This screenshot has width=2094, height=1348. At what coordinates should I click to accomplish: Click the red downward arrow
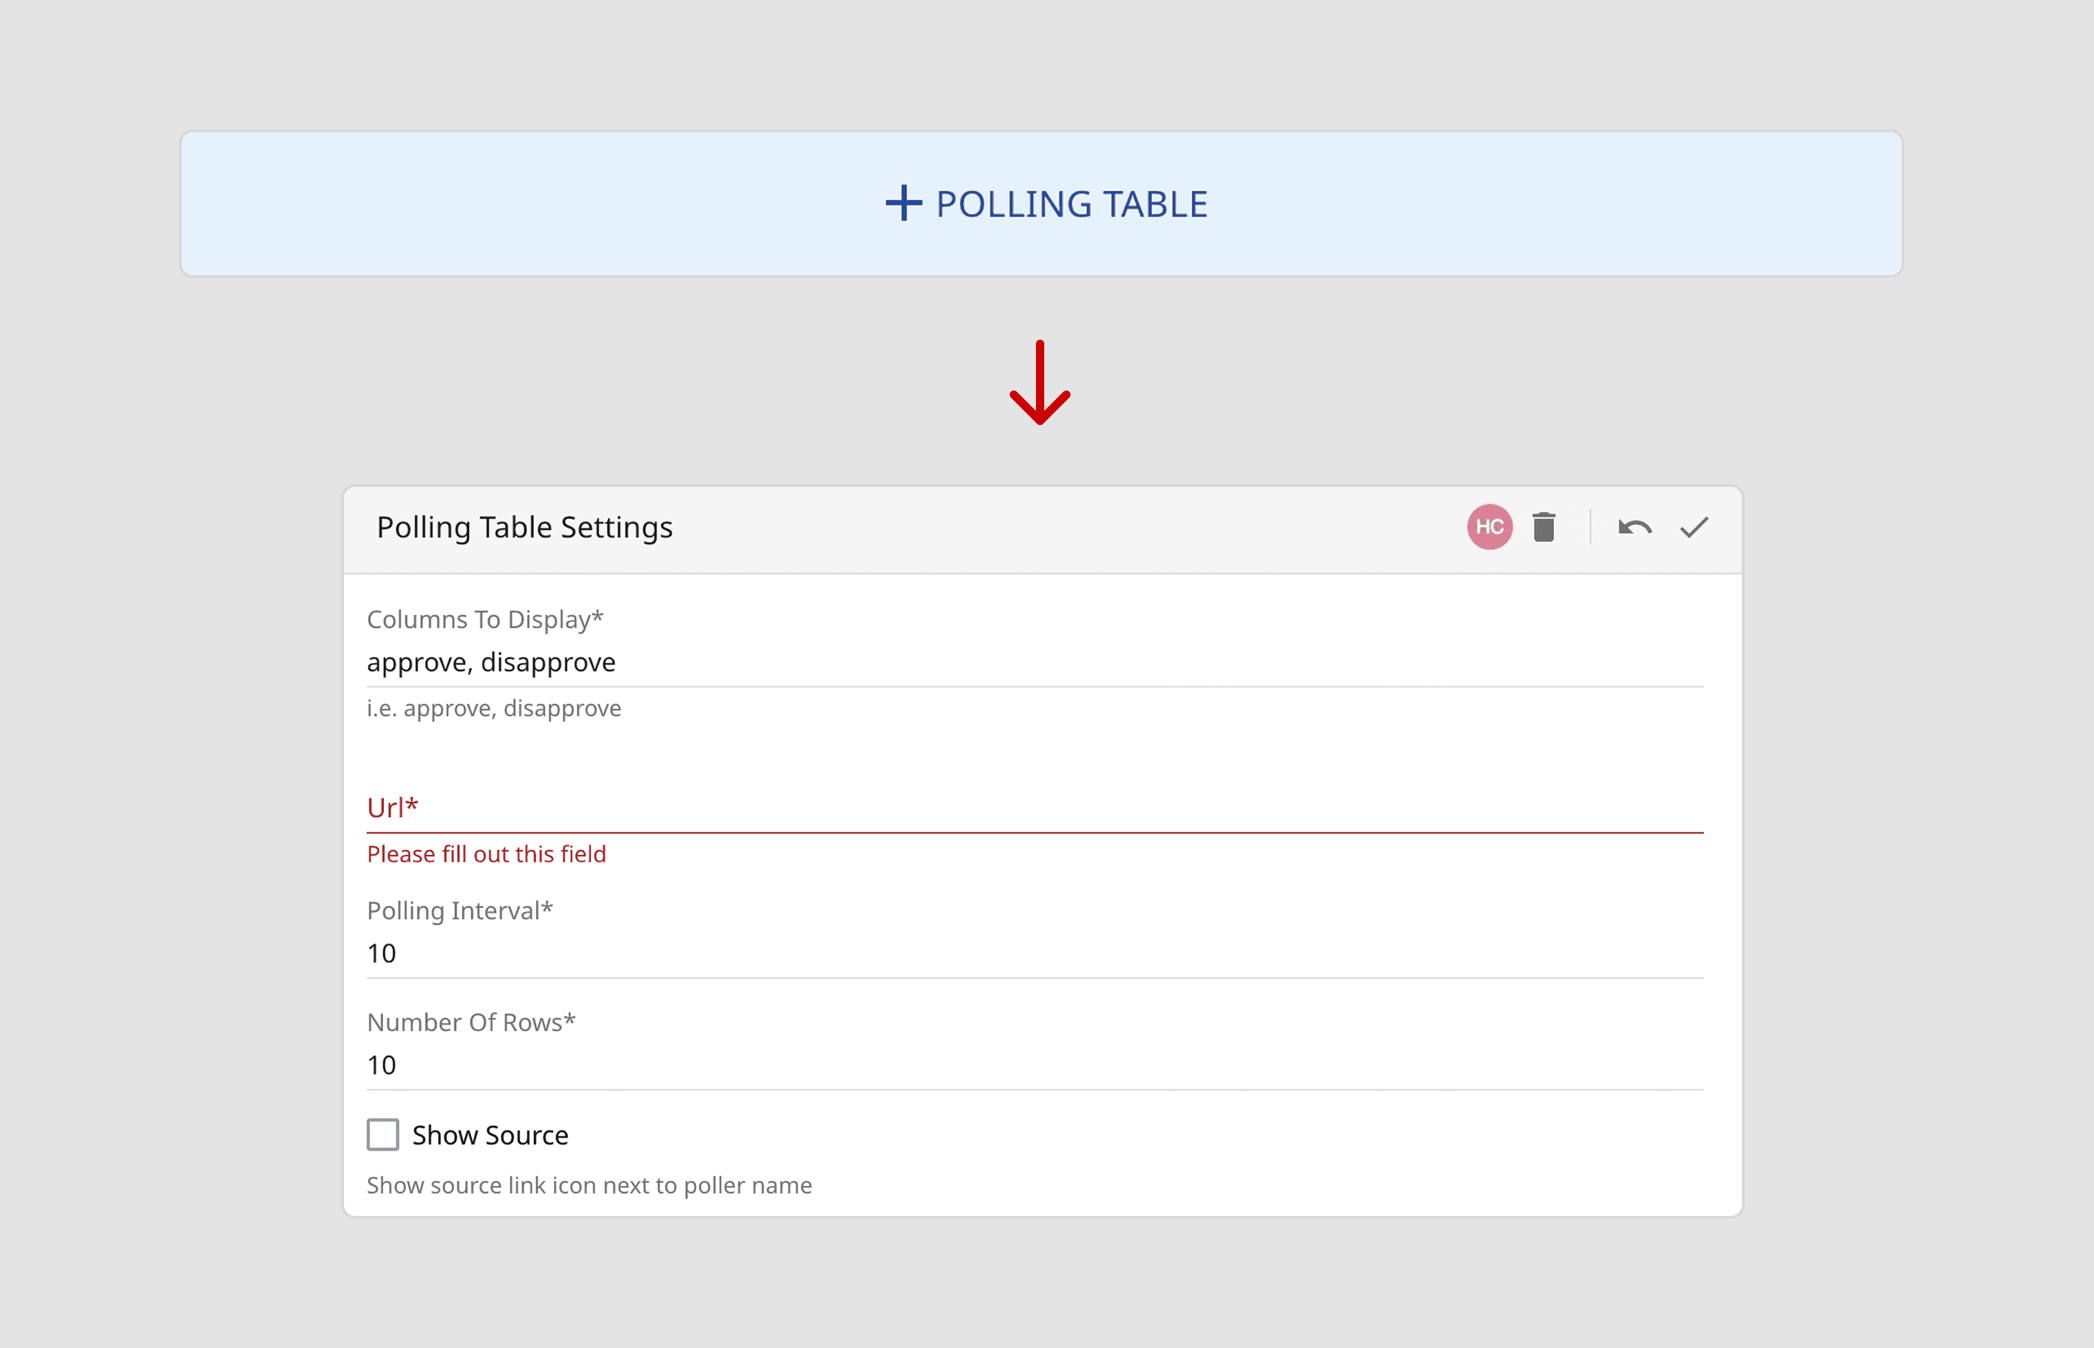(1039, 383)
